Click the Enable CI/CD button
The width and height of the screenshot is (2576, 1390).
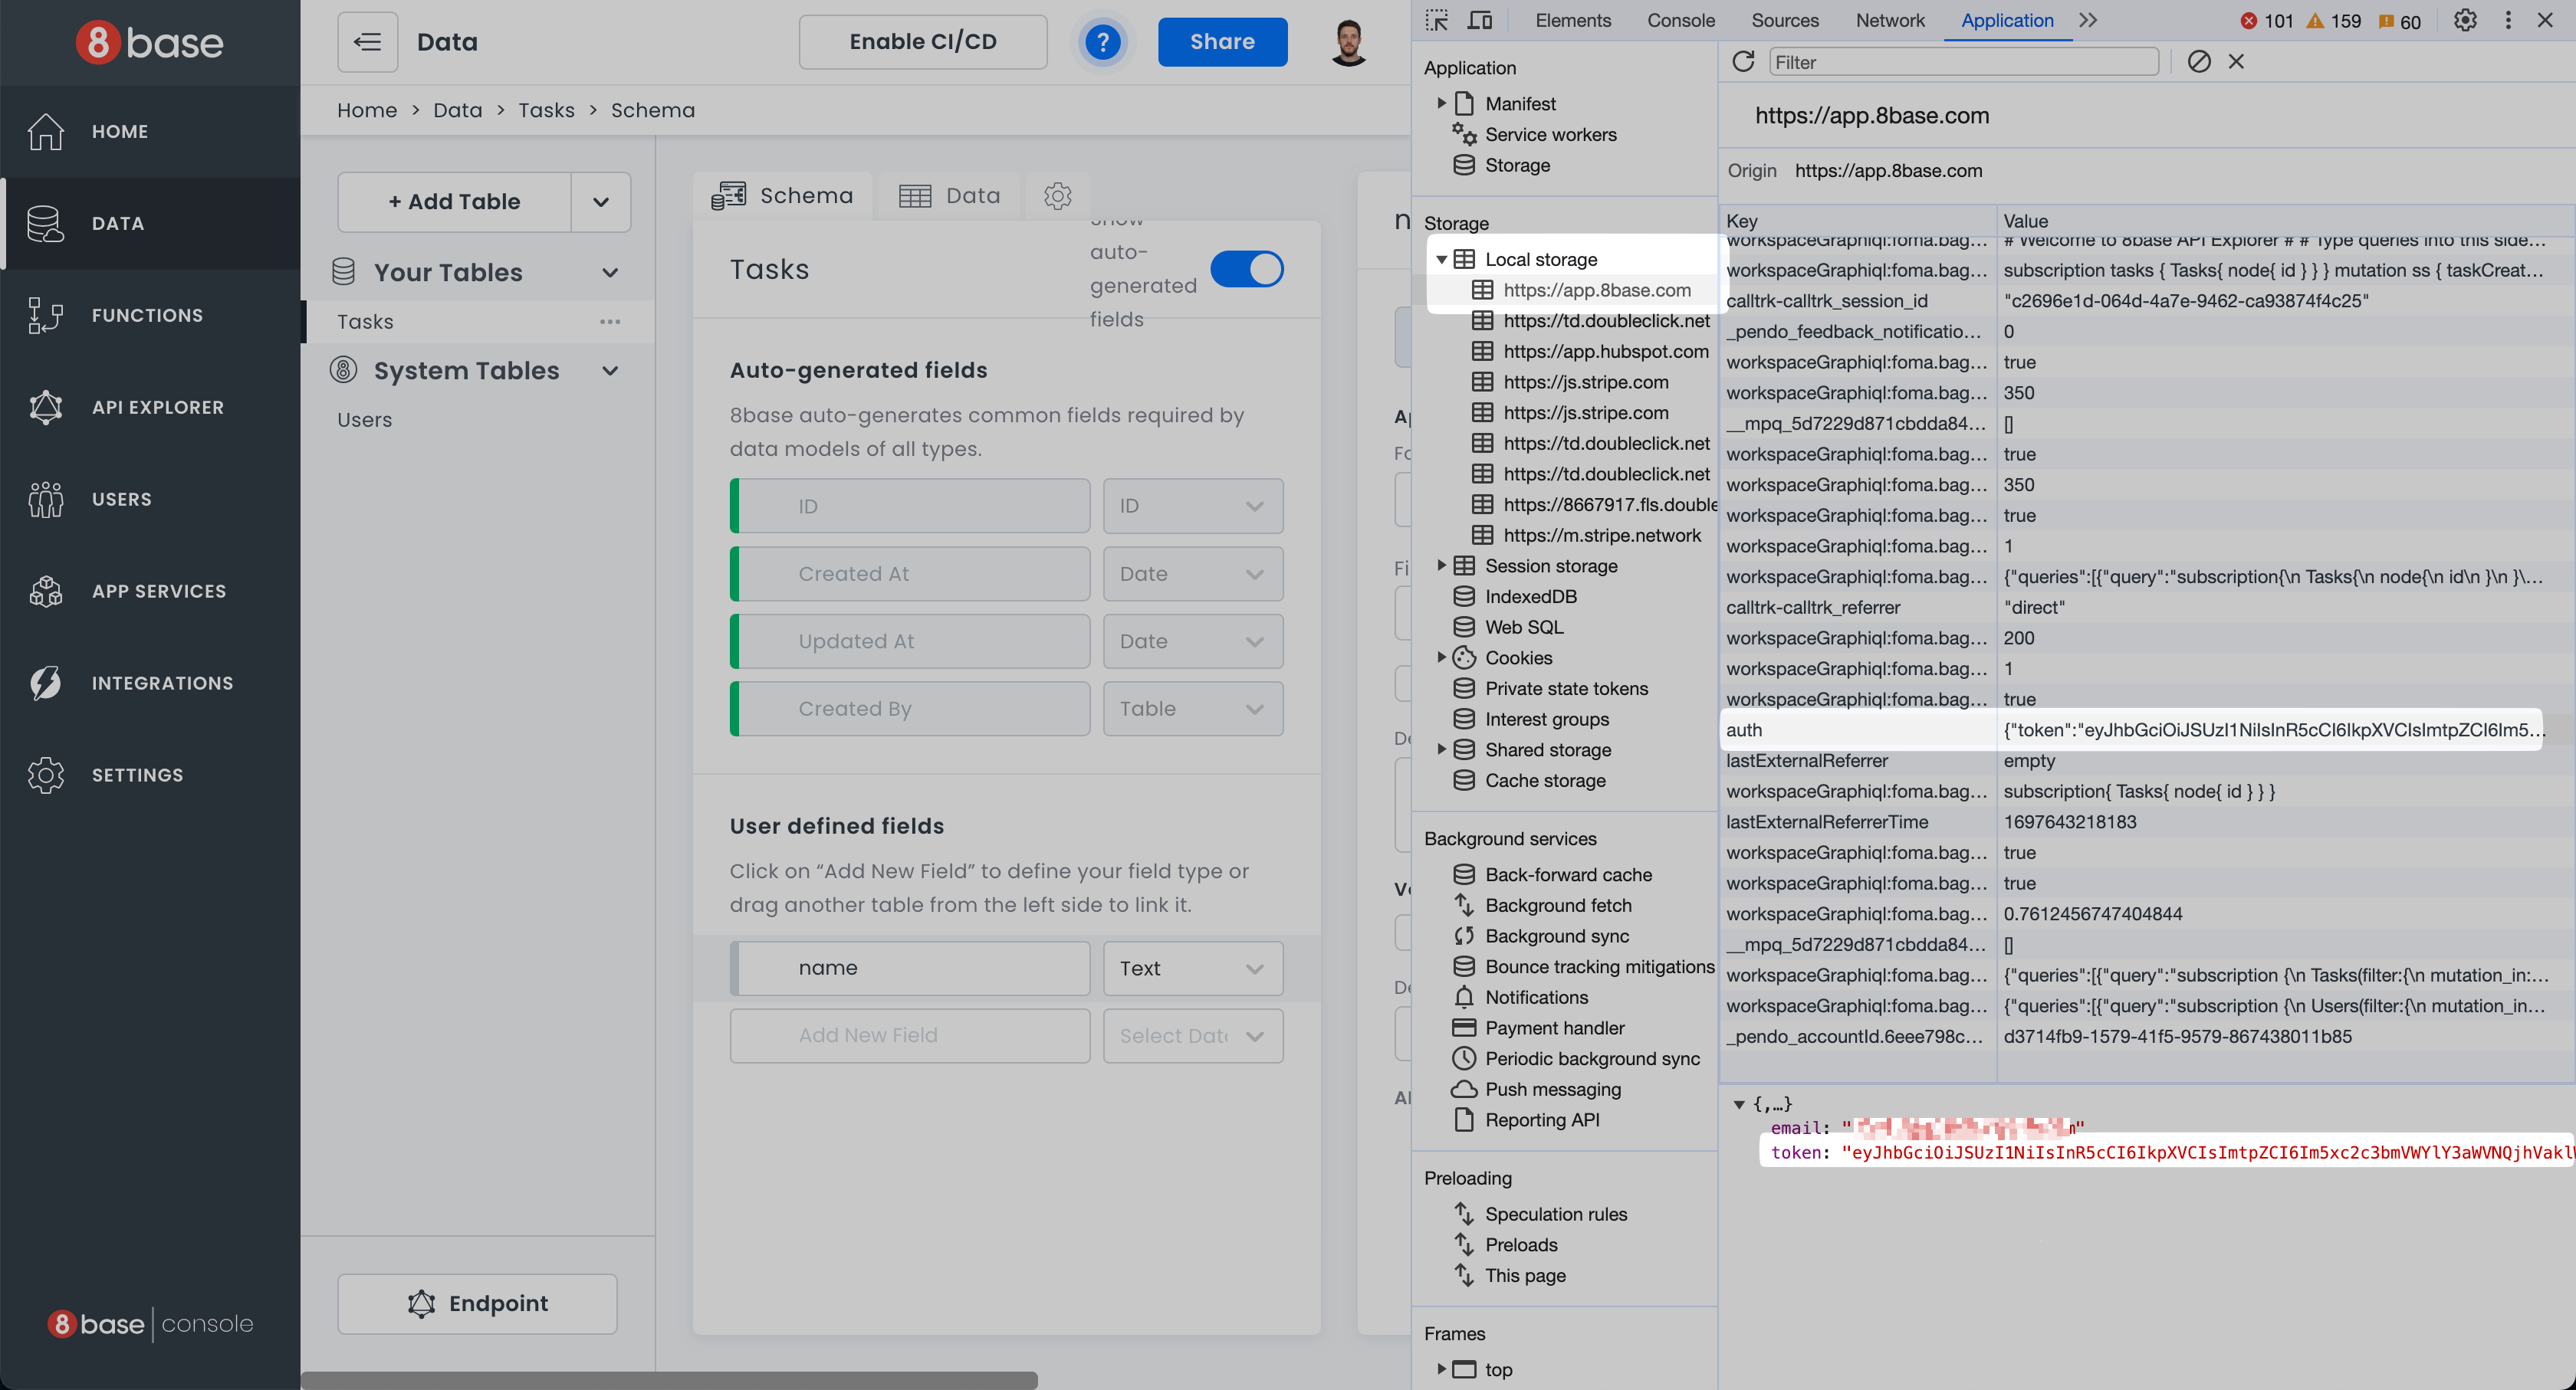pos(922,42)
